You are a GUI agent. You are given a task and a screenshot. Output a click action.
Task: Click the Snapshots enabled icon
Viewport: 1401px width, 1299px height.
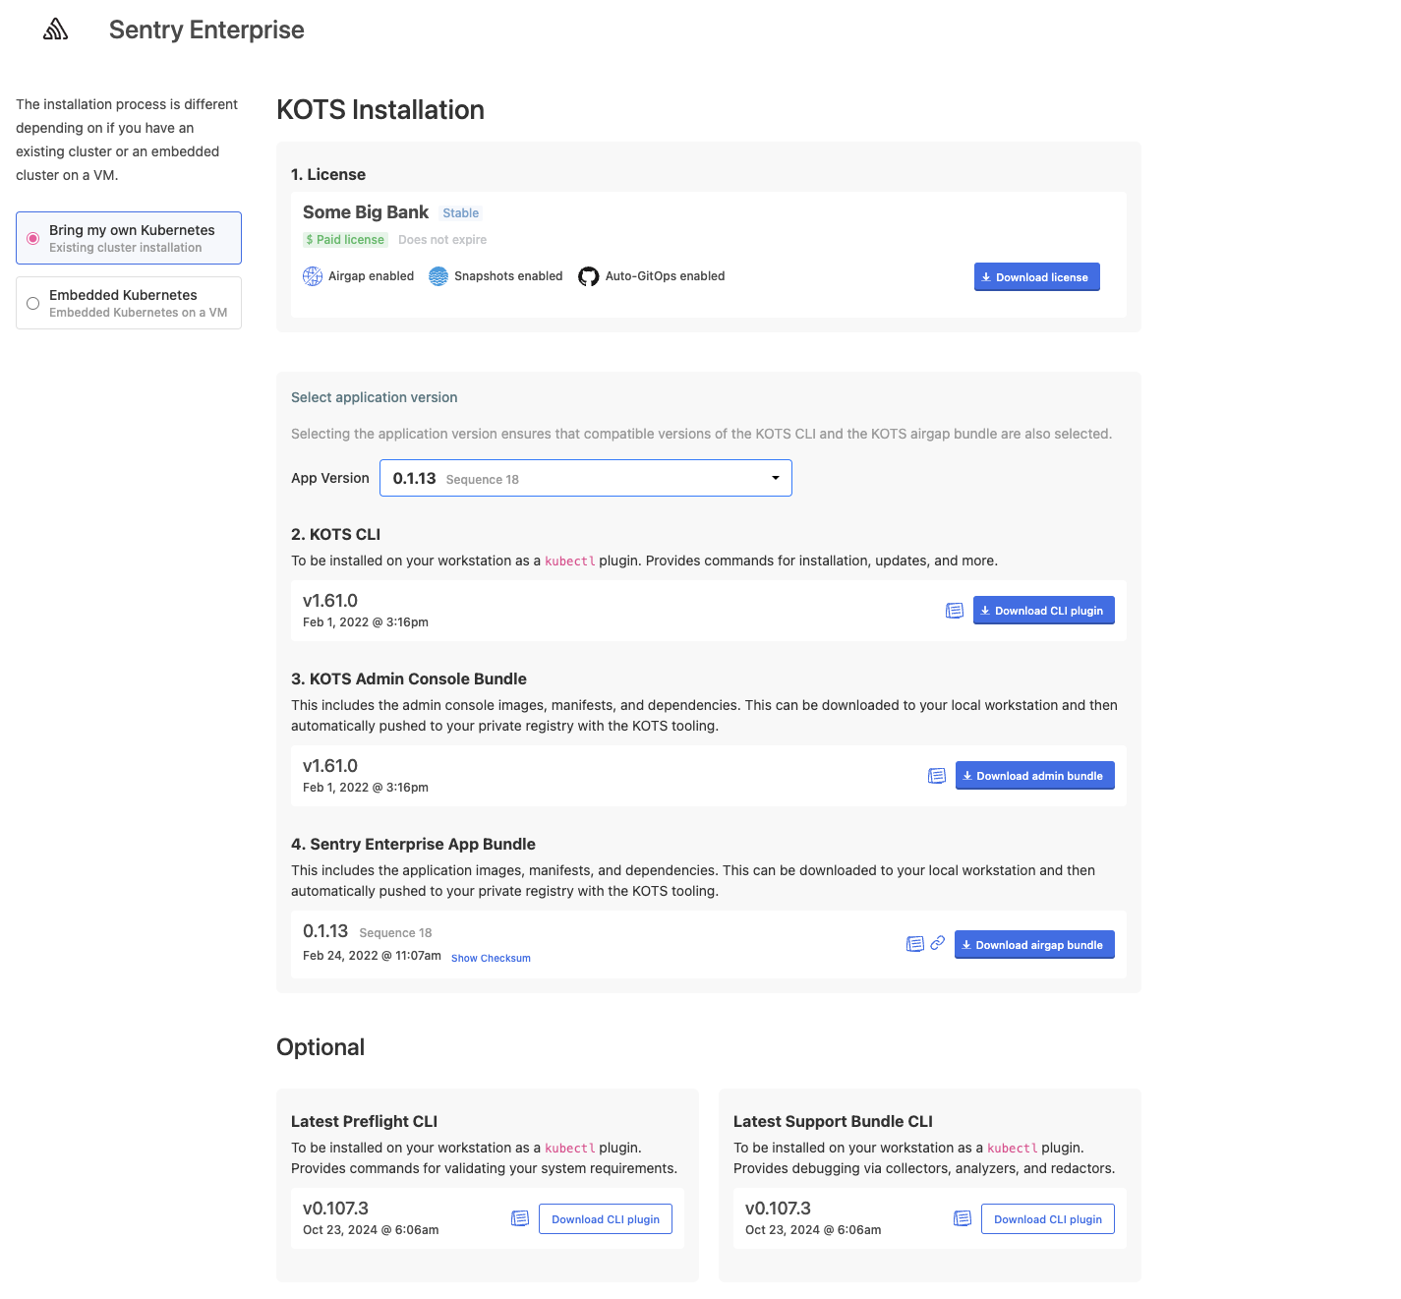(x=438, y=276)
